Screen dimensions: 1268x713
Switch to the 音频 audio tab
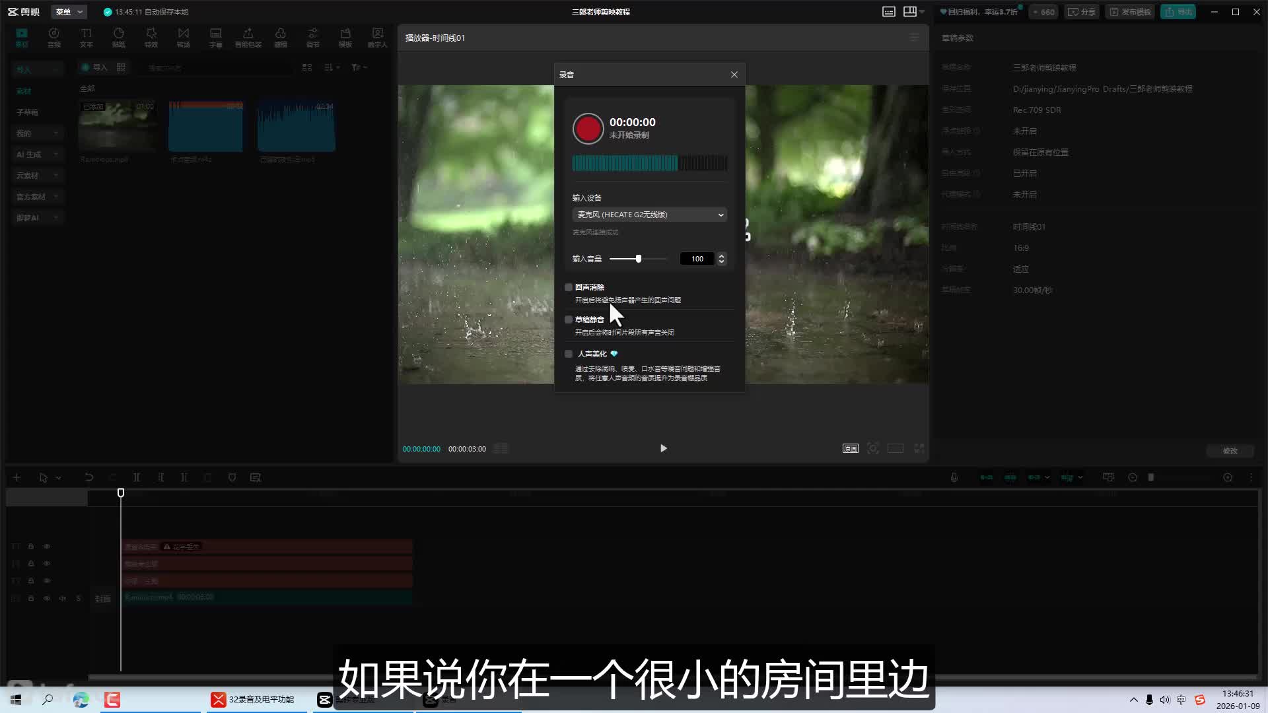(x=54, y=38)
